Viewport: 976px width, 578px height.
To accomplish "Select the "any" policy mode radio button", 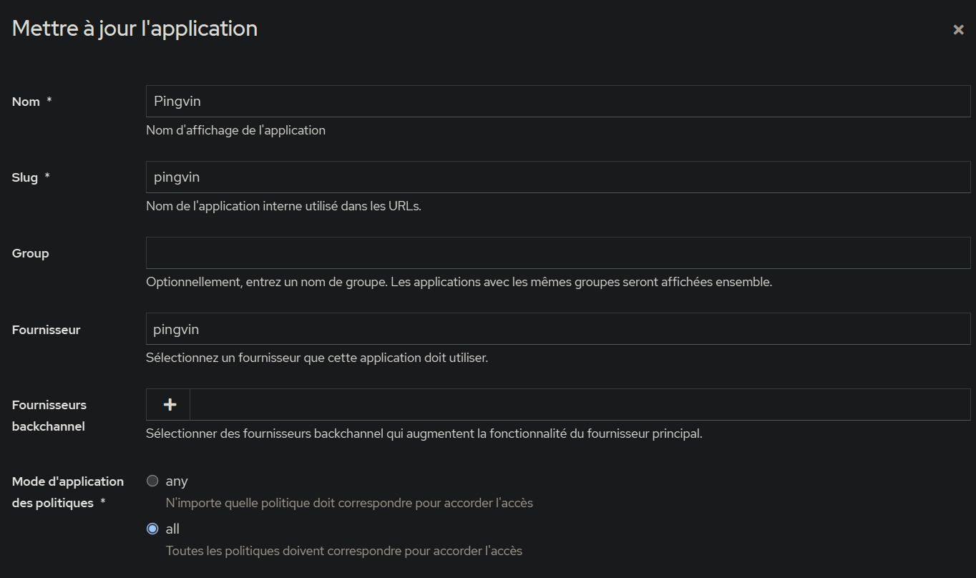I will pyautogui.click(x=152, y=481).
